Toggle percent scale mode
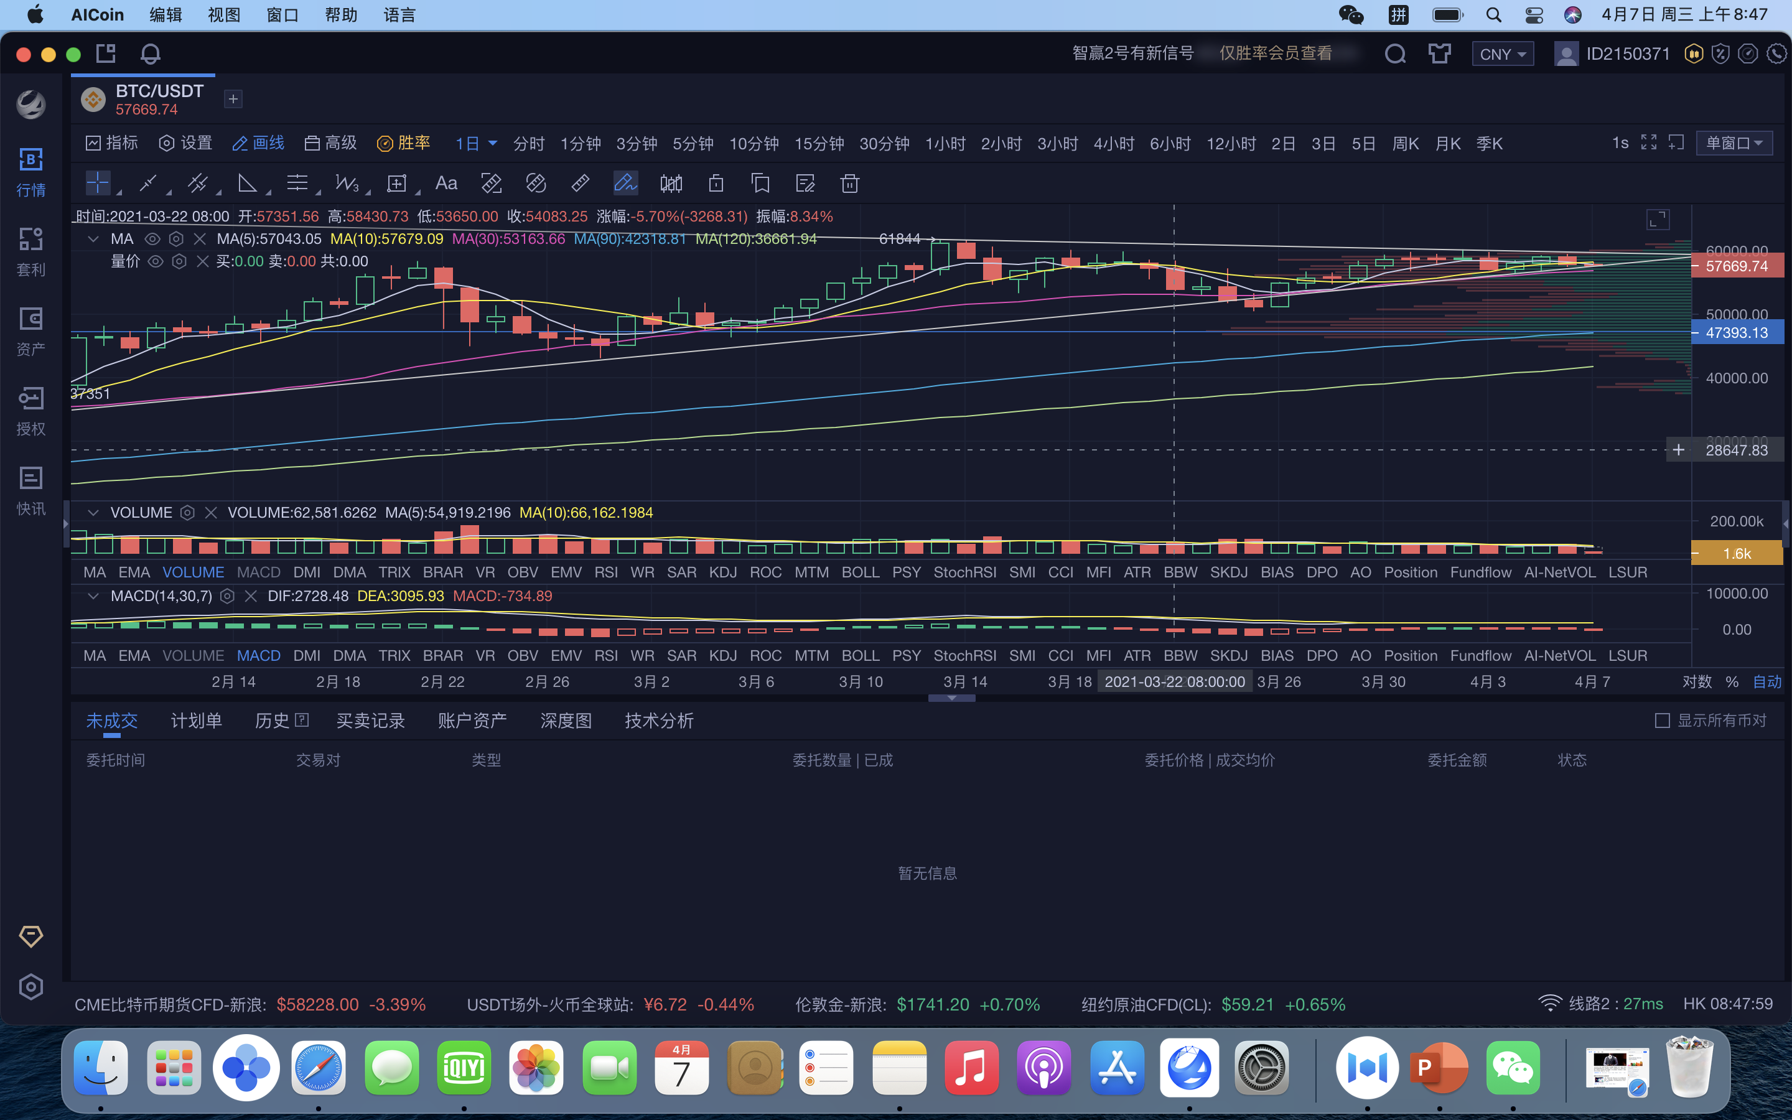 point(1732,681)
